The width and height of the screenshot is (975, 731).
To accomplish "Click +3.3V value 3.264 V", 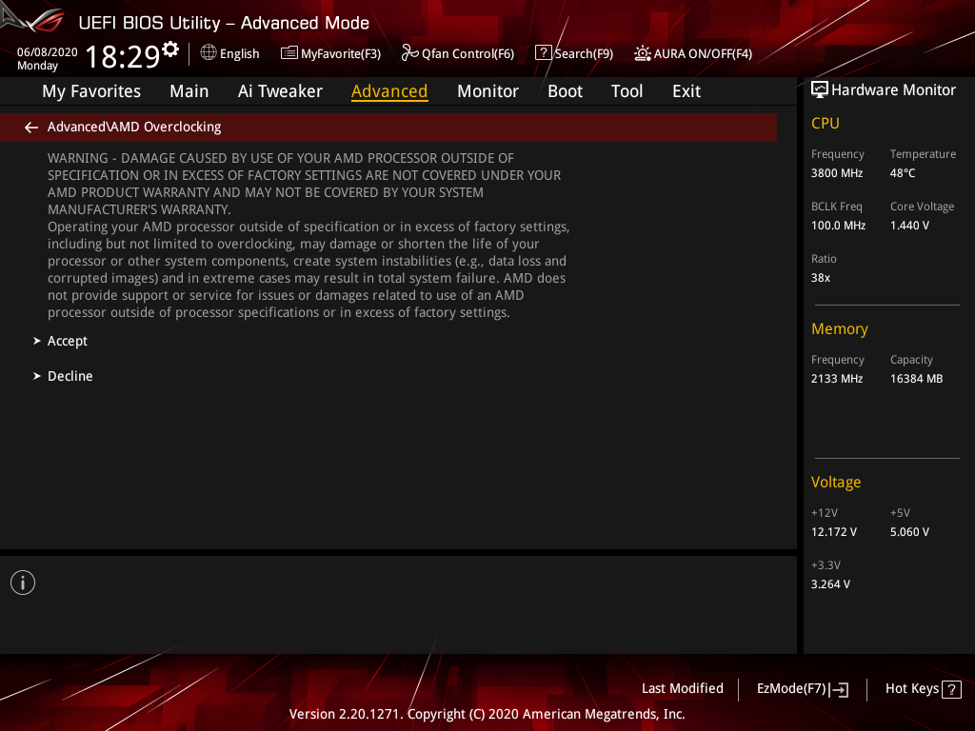I will coord(830,584).
